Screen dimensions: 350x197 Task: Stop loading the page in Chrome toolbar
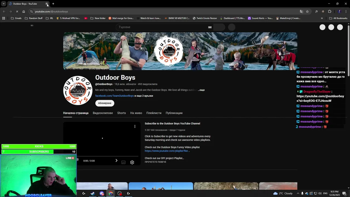click(x=17, y=11)
